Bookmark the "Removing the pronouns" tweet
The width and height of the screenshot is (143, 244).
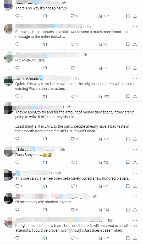(128, 44)
